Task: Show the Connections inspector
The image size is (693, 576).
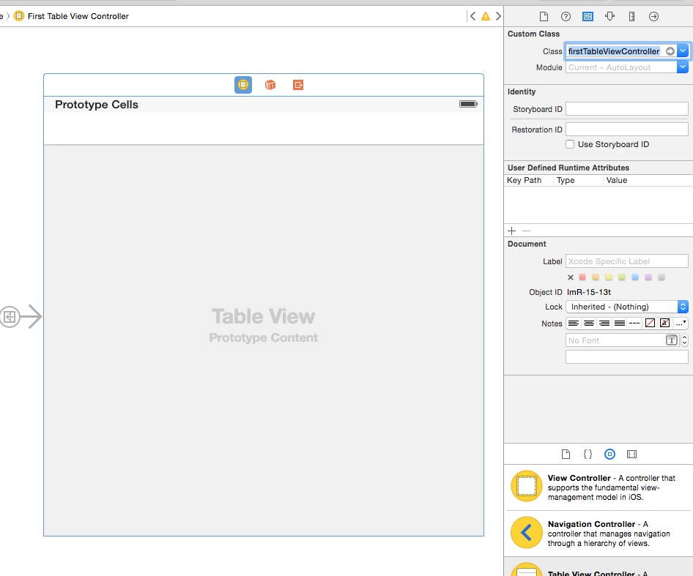Action: [x=654, y=16]
